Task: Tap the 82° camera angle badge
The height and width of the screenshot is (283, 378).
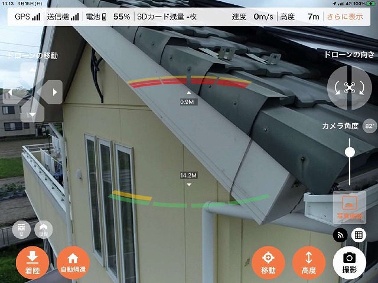Action: 370,126
